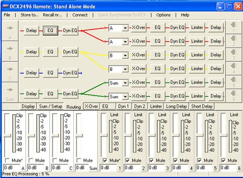The height and width of the screenshot is (178, 243).
Task: Click Sum input Dyn EQ button
Action: (70, 94)
